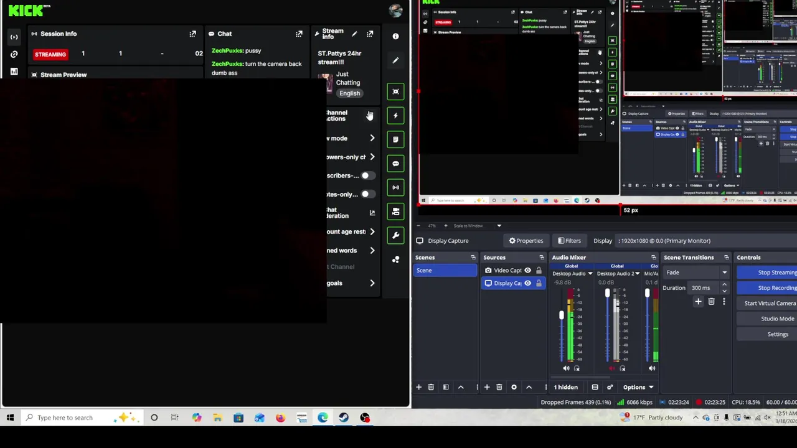Mute Desktop Audio speaker icon

566,368
